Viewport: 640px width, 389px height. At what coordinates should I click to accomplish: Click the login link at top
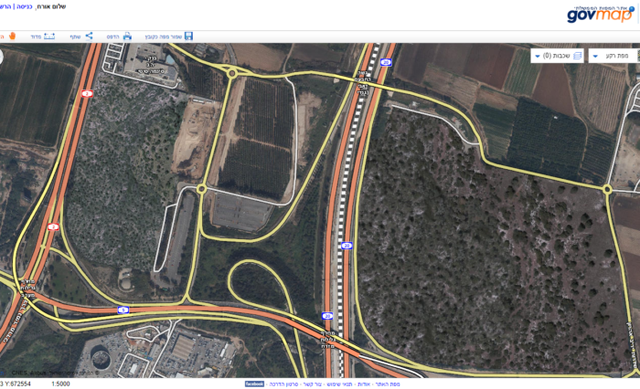pyautogui.click(x=24, y=7)
